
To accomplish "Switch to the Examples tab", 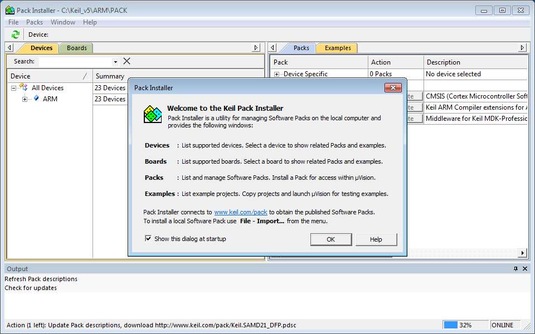I will pyautogui.click(x=338, y=48).
